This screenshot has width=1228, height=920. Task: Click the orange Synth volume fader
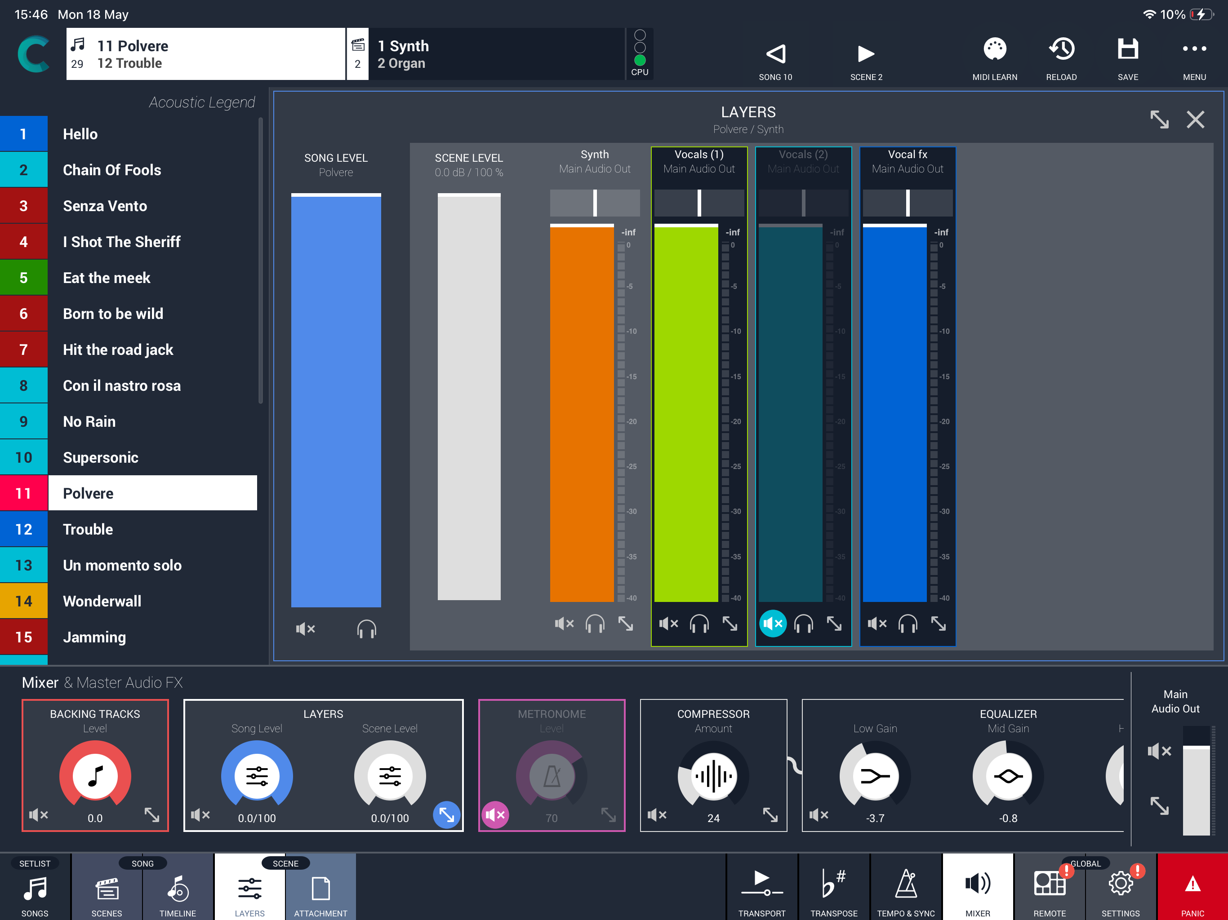coord(582,413)
